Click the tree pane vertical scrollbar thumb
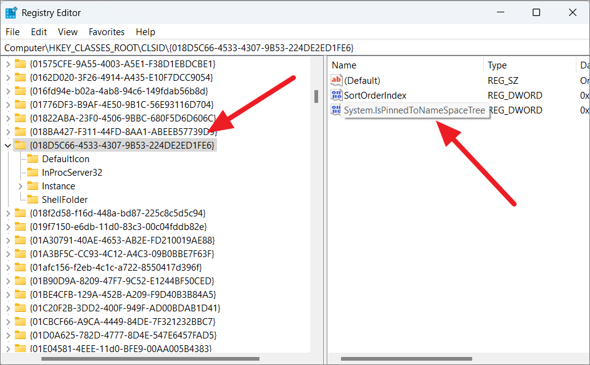 (x=316, y=96)
